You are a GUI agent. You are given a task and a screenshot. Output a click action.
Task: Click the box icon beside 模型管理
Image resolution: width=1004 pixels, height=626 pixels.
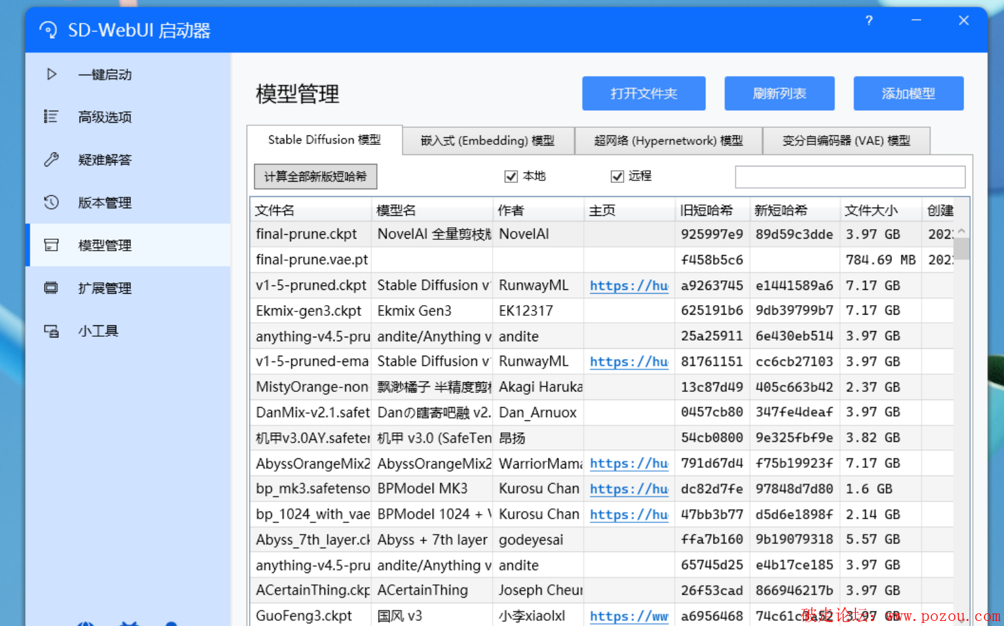pos(51,245)
